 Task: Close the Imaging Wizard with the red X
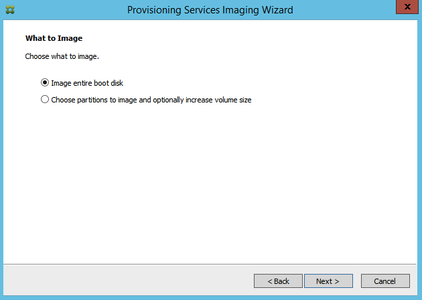pos(407,7)
